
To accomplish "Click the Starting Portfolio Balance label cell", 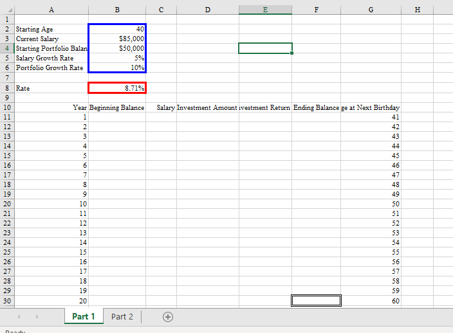I will (x=51, y=48).
